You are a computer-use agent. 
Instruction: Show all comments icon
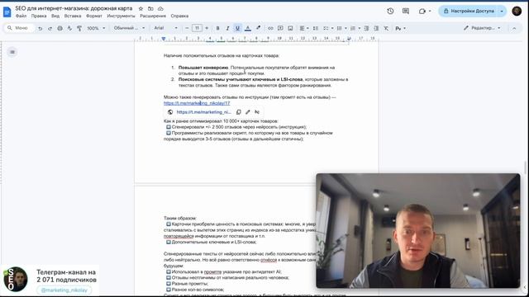[406, 11]
